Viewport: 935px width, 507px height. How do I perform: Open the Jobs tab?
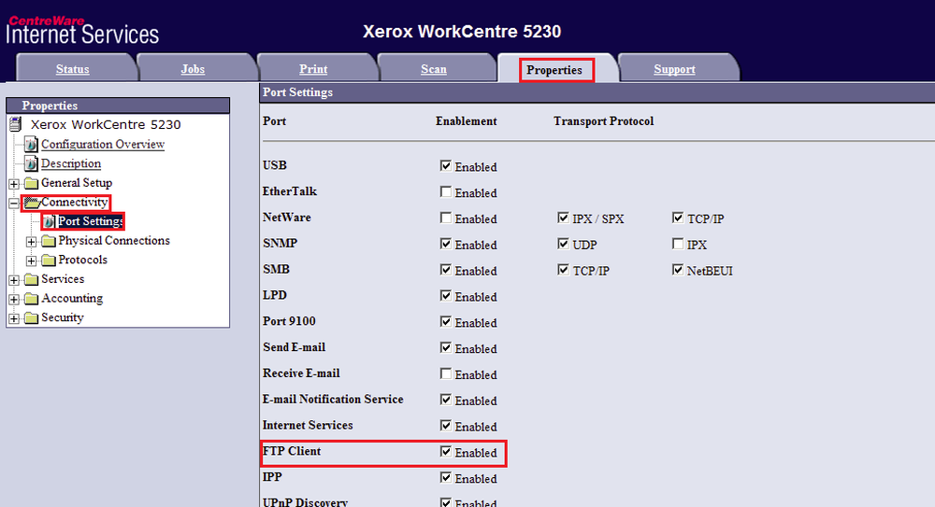193,69
